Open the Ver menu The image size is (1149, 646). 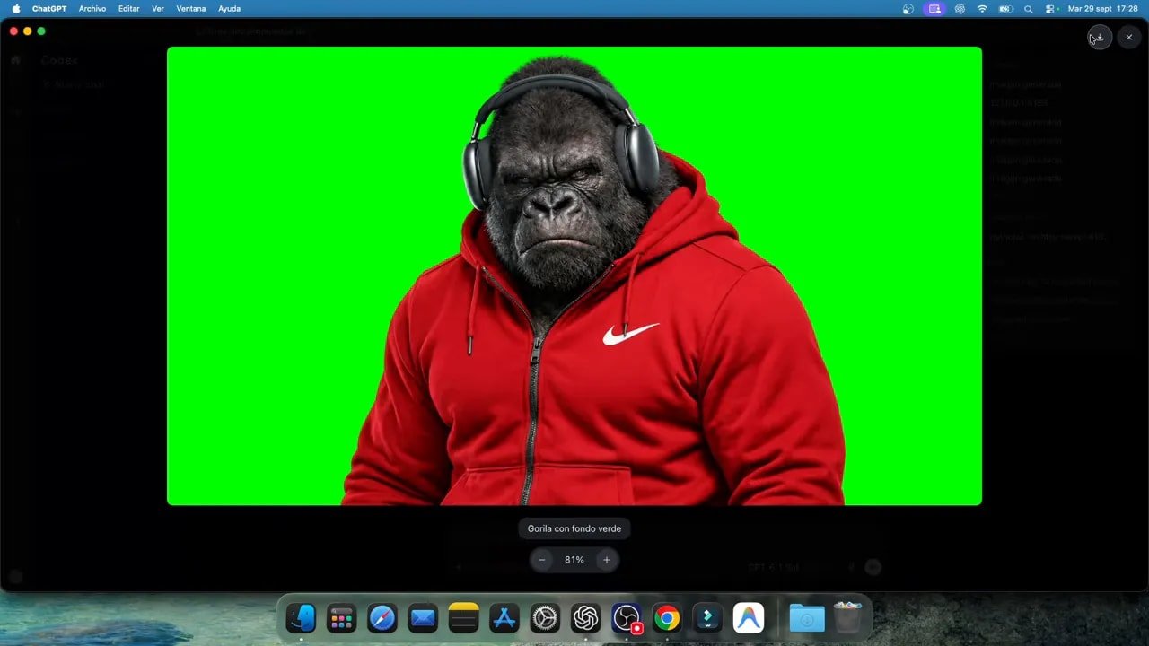click(158, 8)
